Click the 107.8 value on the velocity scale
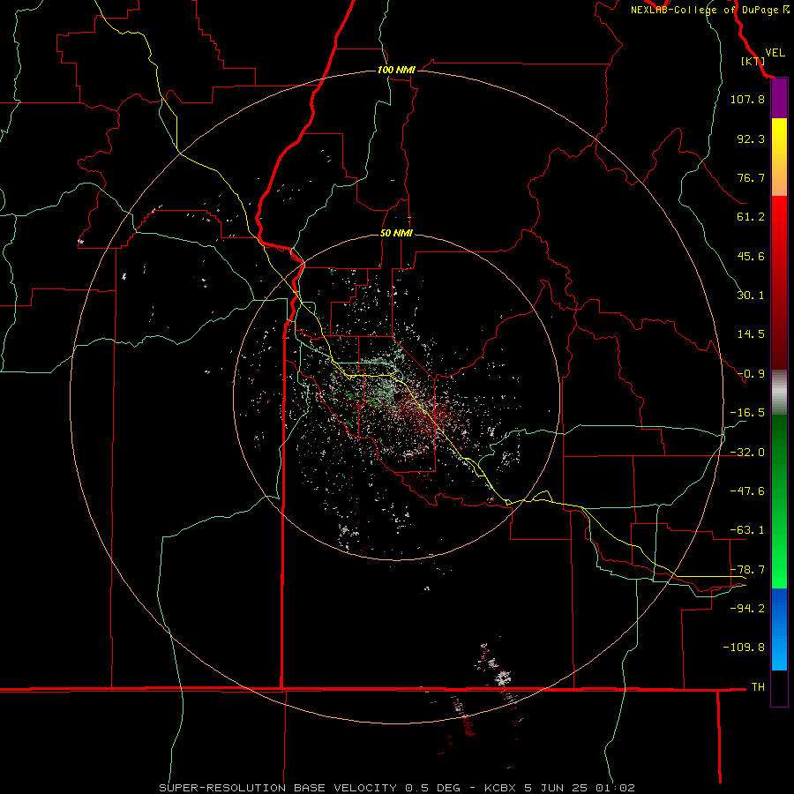Viewport: 794px width, 794px height. 747,99
